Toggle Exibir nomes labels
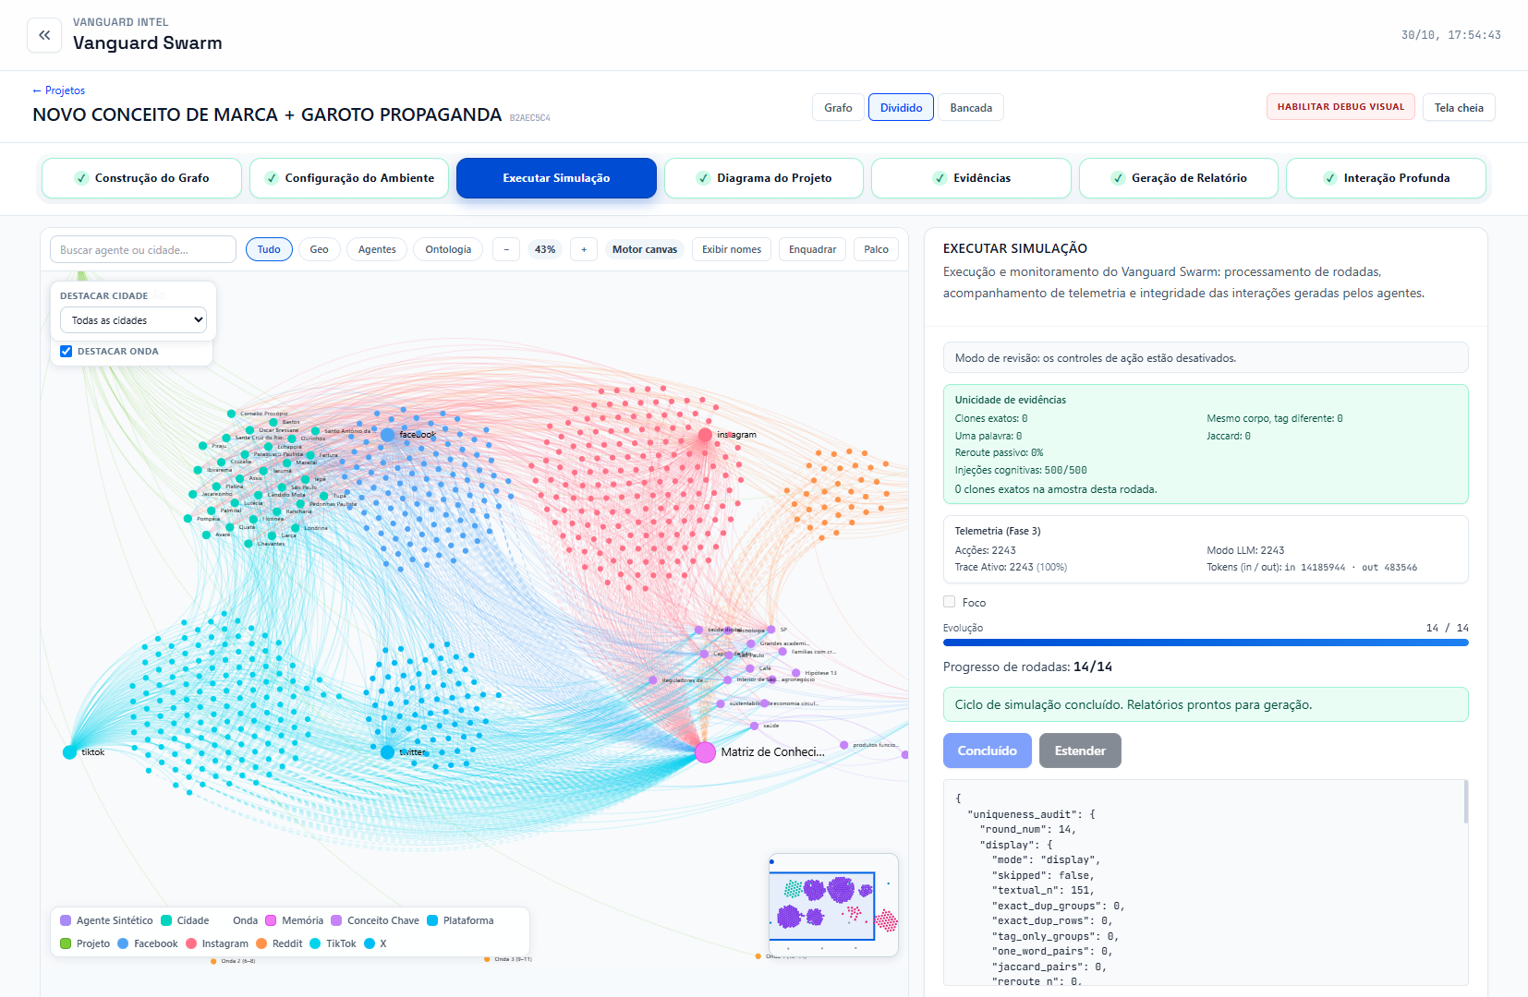 [x=732, y=249]
